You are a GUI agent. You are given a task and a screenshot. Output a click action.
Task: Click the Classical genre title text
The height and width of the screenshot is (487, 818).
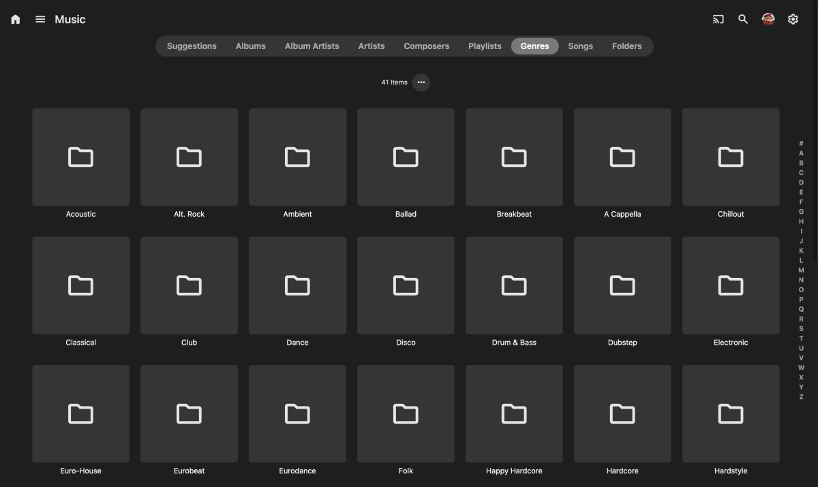81,343
